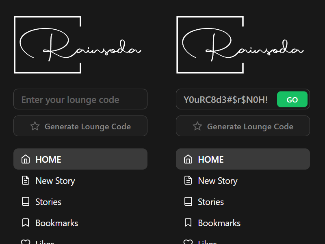Select the Stories book icon on the right
Image resolution: width=325 pixels, height=244 pixels.
pyautogui.click(x=188, y=202)
